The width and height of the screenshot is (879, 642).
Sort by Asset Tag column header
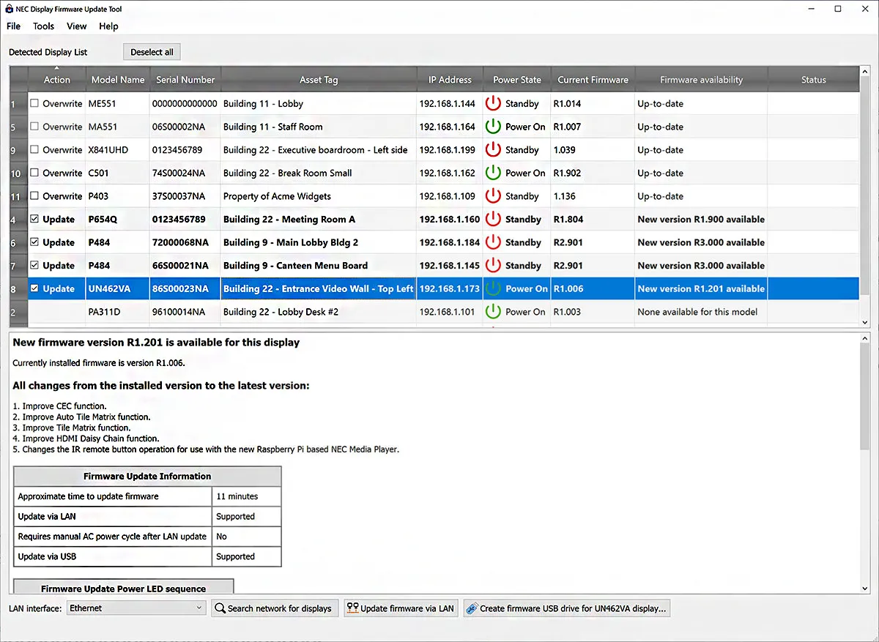[x=319, y=80]
